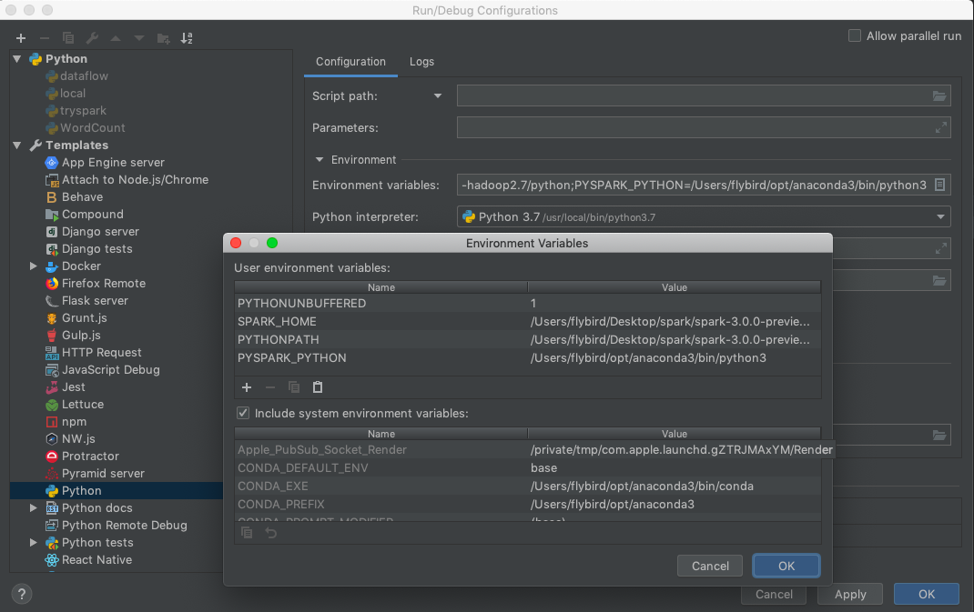Select the local Python configuration
974x612 pixels.
66,94
